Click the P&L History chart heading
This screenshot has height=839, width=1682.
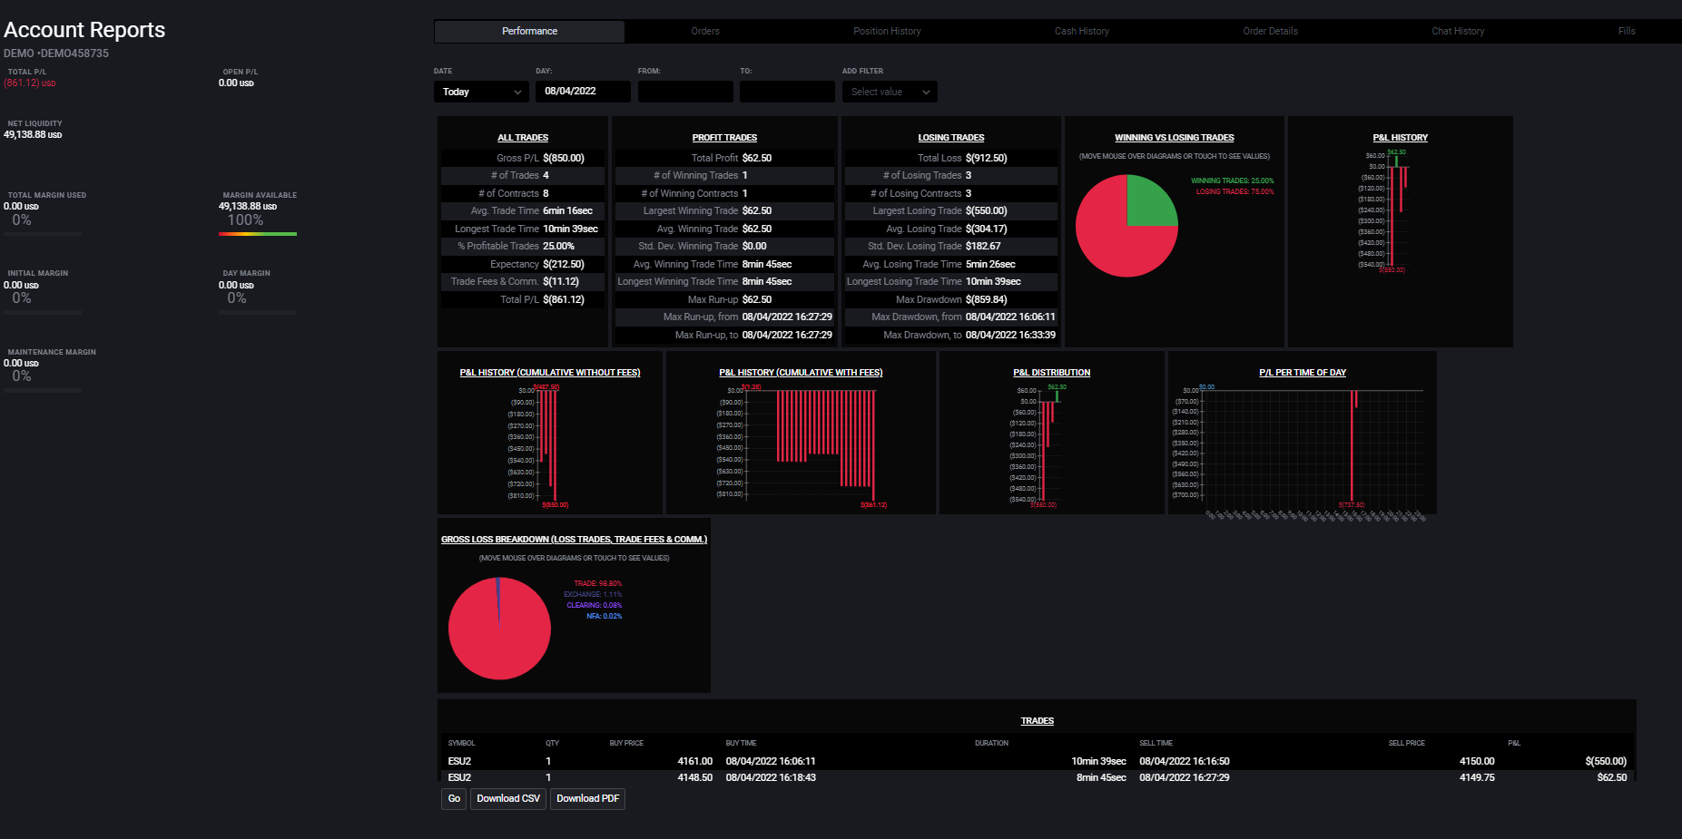click(1401, 138)
